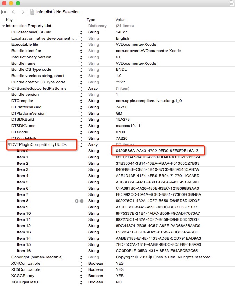Screen dimensions: 235x291
Task: Select the Item 0 UUID value field
Action: point(157,151)
